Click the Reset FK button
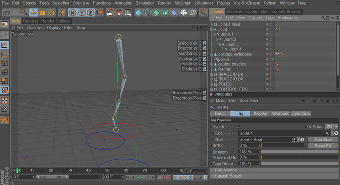Image resolution: width=340 pixels, height=185 pixels. 323,146
